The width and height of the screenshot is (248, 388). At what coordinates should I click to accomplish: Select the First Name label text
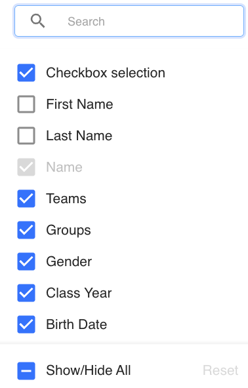[x=79, y=104]
